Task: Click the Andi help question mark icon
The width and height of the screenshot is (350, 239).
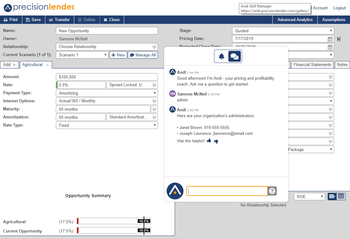Action: click(272, 191)
